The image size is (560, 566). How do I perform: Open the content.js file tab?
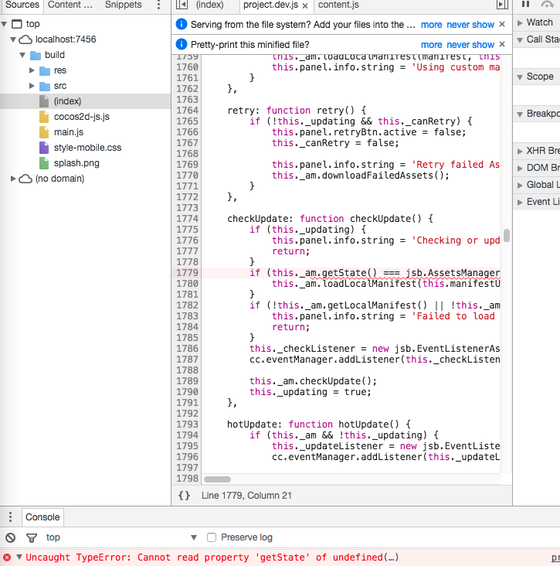(x=338, y=5)
